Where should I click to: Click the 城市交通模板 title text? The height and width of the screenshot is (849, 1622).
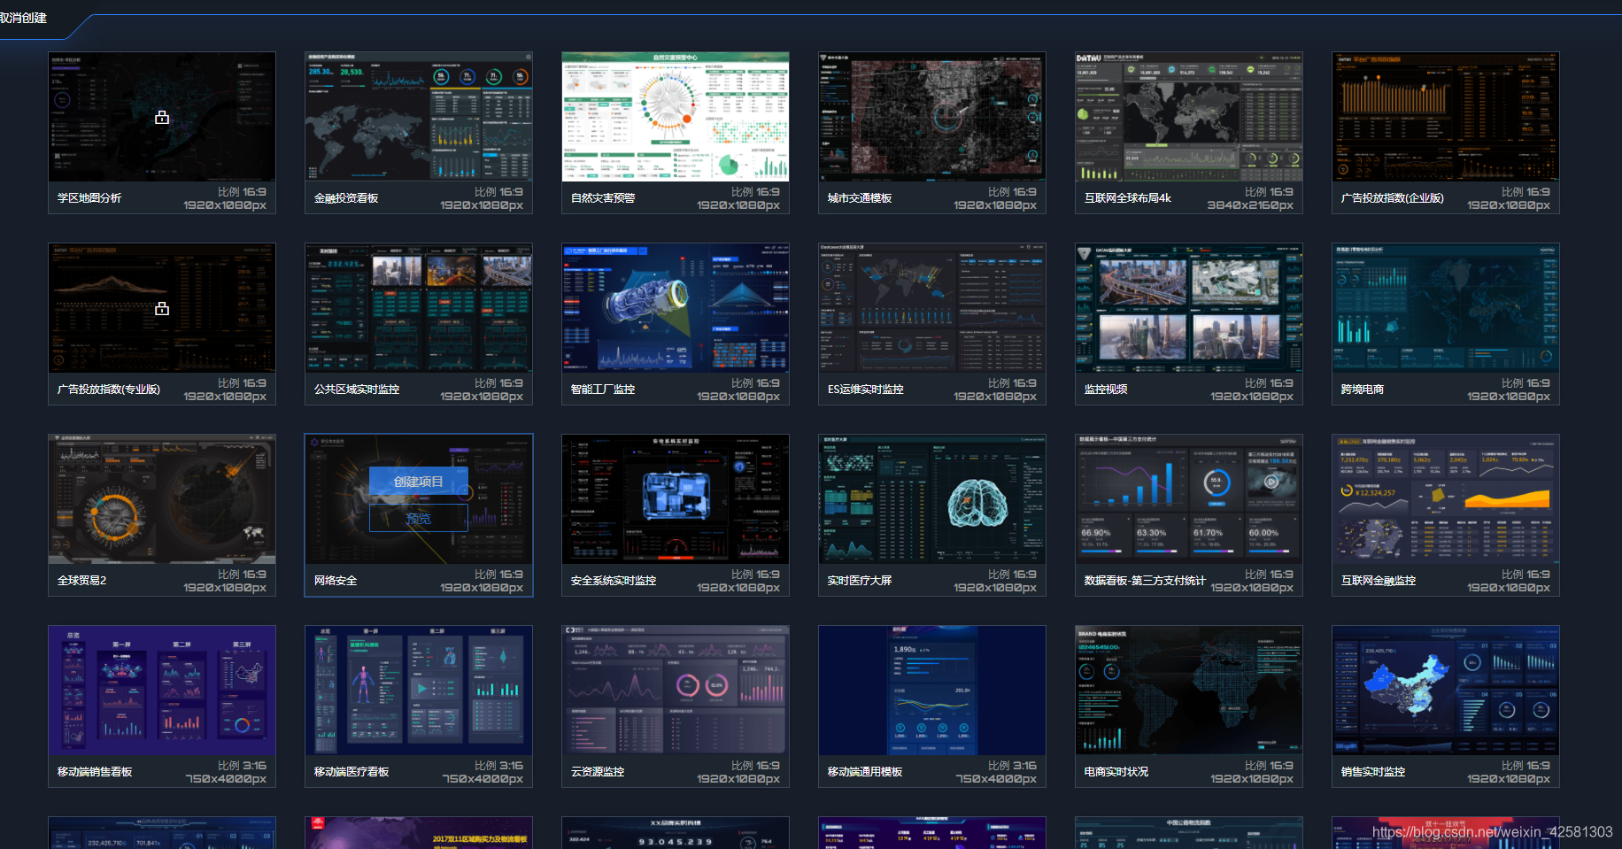pos(860,198)
